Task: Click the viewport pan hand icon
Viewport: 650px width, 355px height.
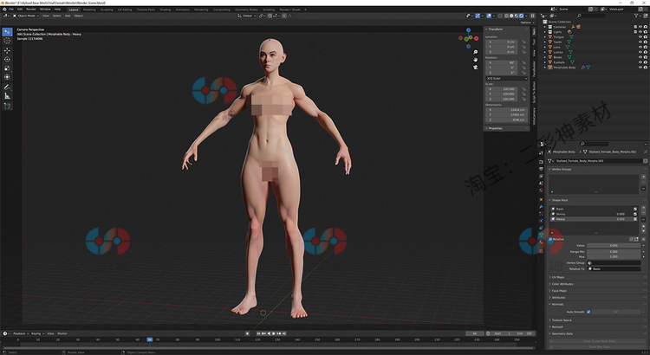Action: 476,60
